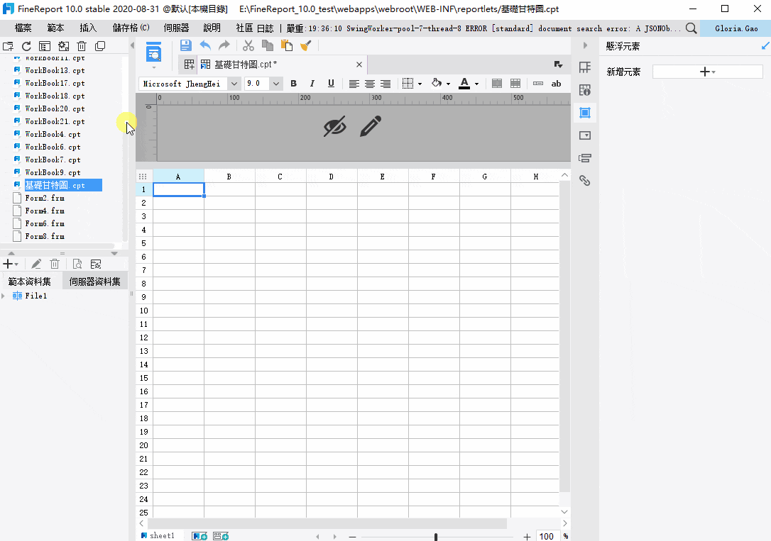Preview the selected dataset
The width and height of the screenshot is (771, 541).
pyautogui.click(x=77, y=264)
